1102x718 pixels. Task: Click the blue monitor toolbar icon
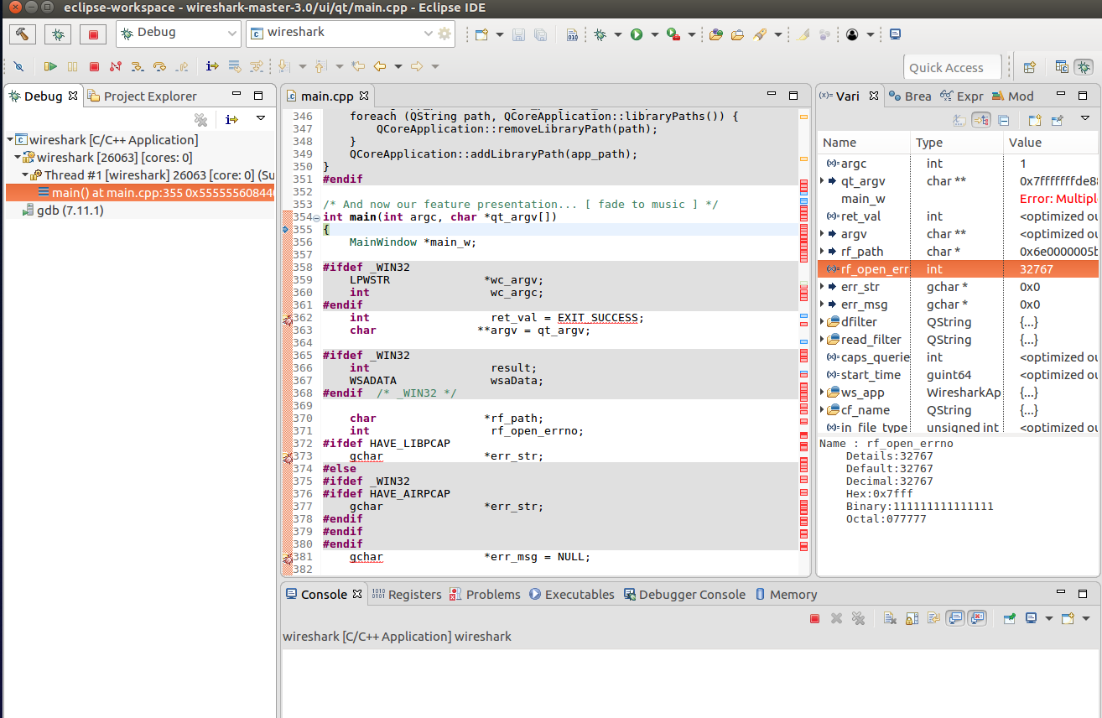[895, 34]
